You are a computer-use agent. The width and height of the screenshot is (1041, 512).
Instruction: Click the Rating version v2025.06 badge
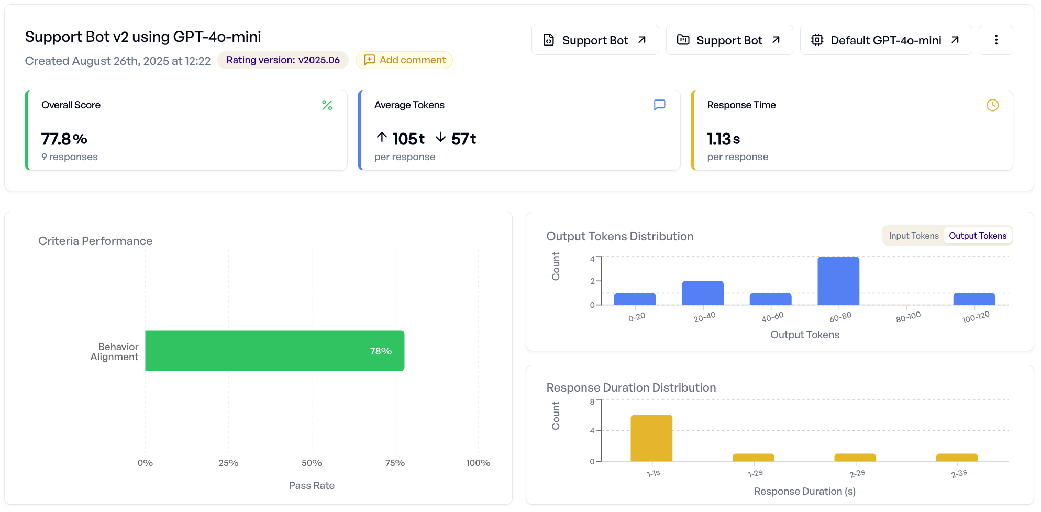point(283,60)
